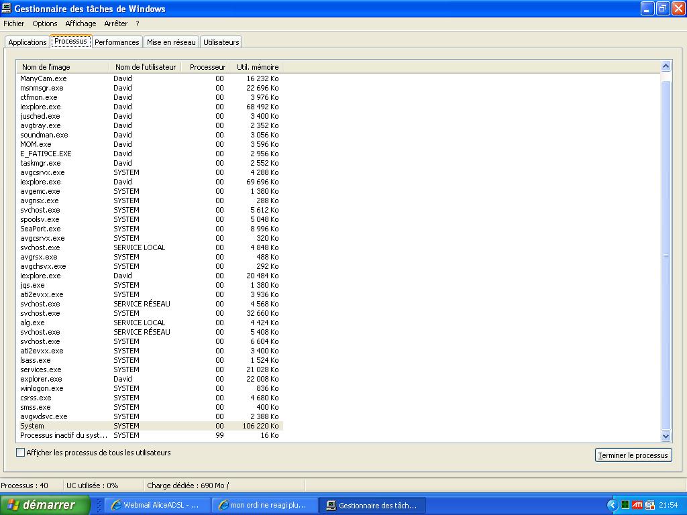Open the Arrêter menu
The image size is (687, 515).
click(x=115, y=23)
